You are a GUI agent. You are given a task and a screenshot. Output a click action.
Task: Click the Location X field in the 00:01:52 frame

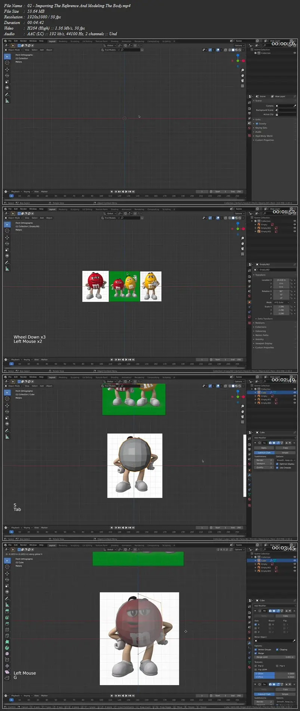click(282, 280)
